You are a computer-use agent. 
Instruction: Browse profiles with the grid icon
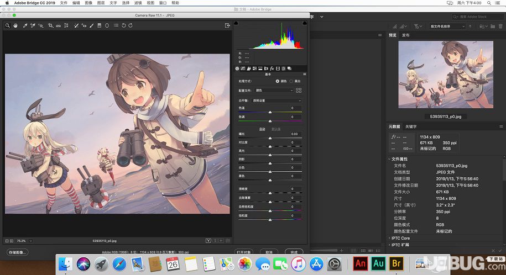[299, 91]
